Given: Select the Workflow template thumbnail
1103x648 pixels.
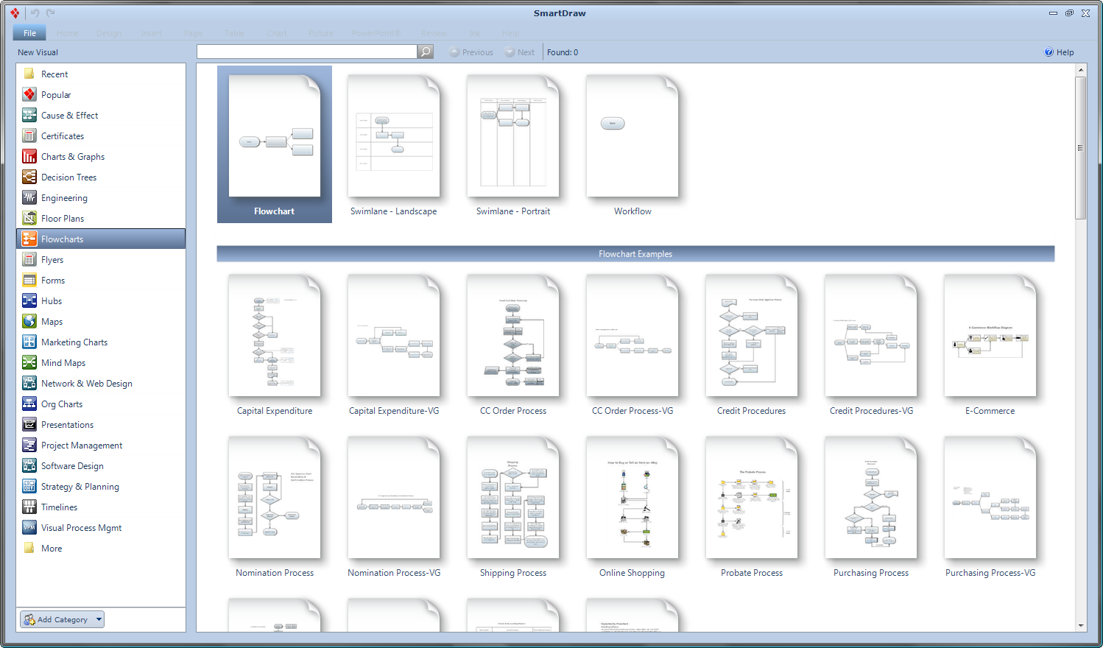Looking at the screenshot, I should 632,136.
